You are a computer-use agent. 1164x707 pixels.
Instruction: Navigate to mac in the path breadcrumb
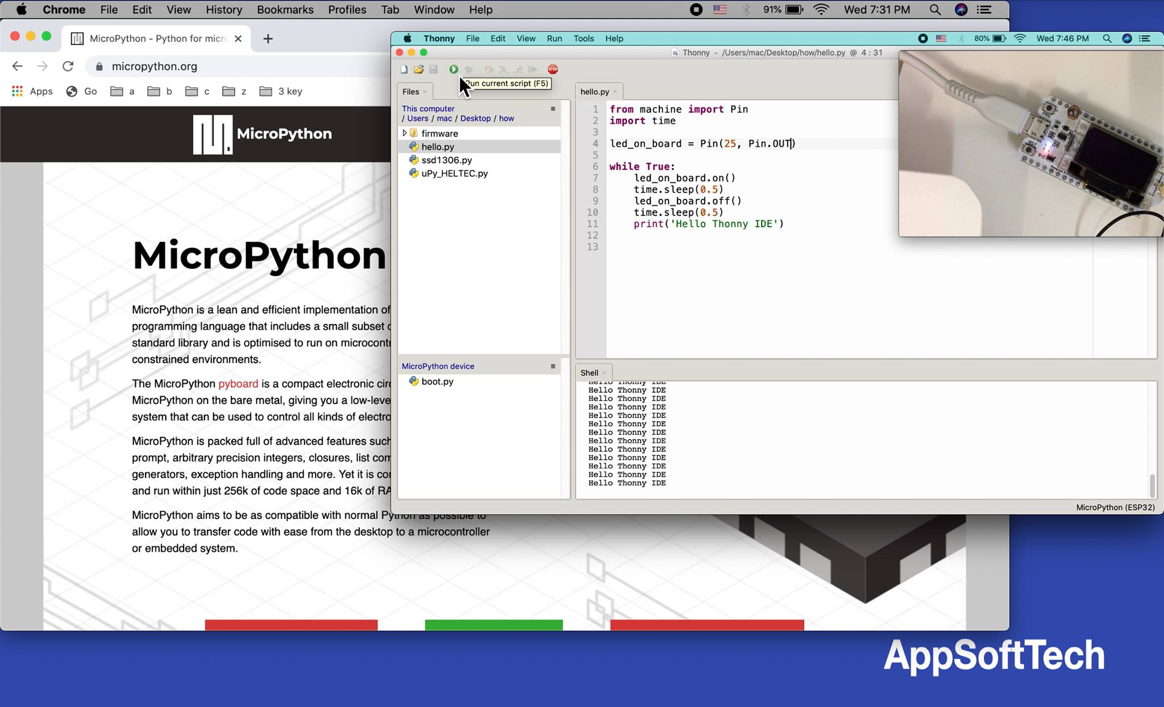click(x=444, y=118)
